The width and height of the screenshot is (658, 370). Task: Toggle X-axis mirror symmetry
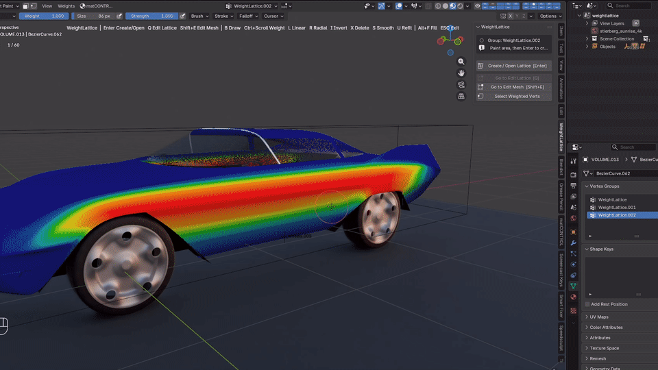[x=510, y=16]
